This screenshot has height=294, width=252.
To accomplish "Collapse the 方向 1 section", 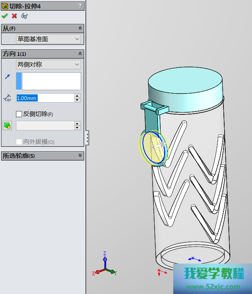I will point(80,54).
